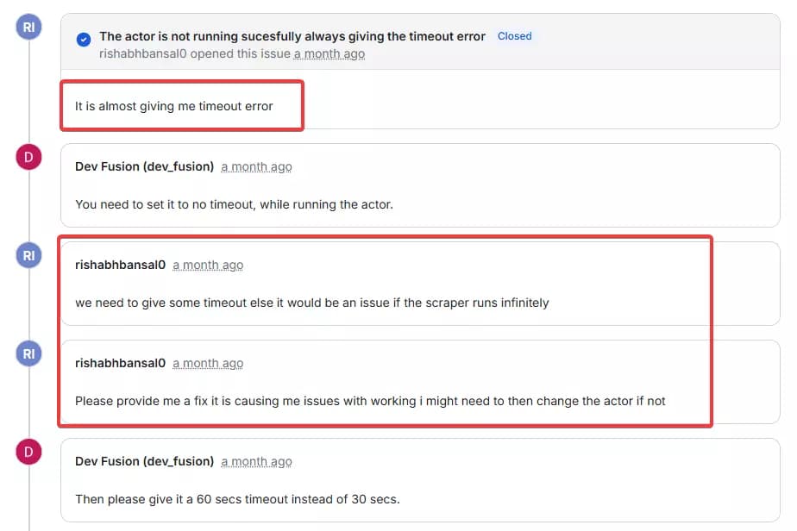Click the blue checkmark icon beside the issue title

pyautogui.click(x=84, y=39)
